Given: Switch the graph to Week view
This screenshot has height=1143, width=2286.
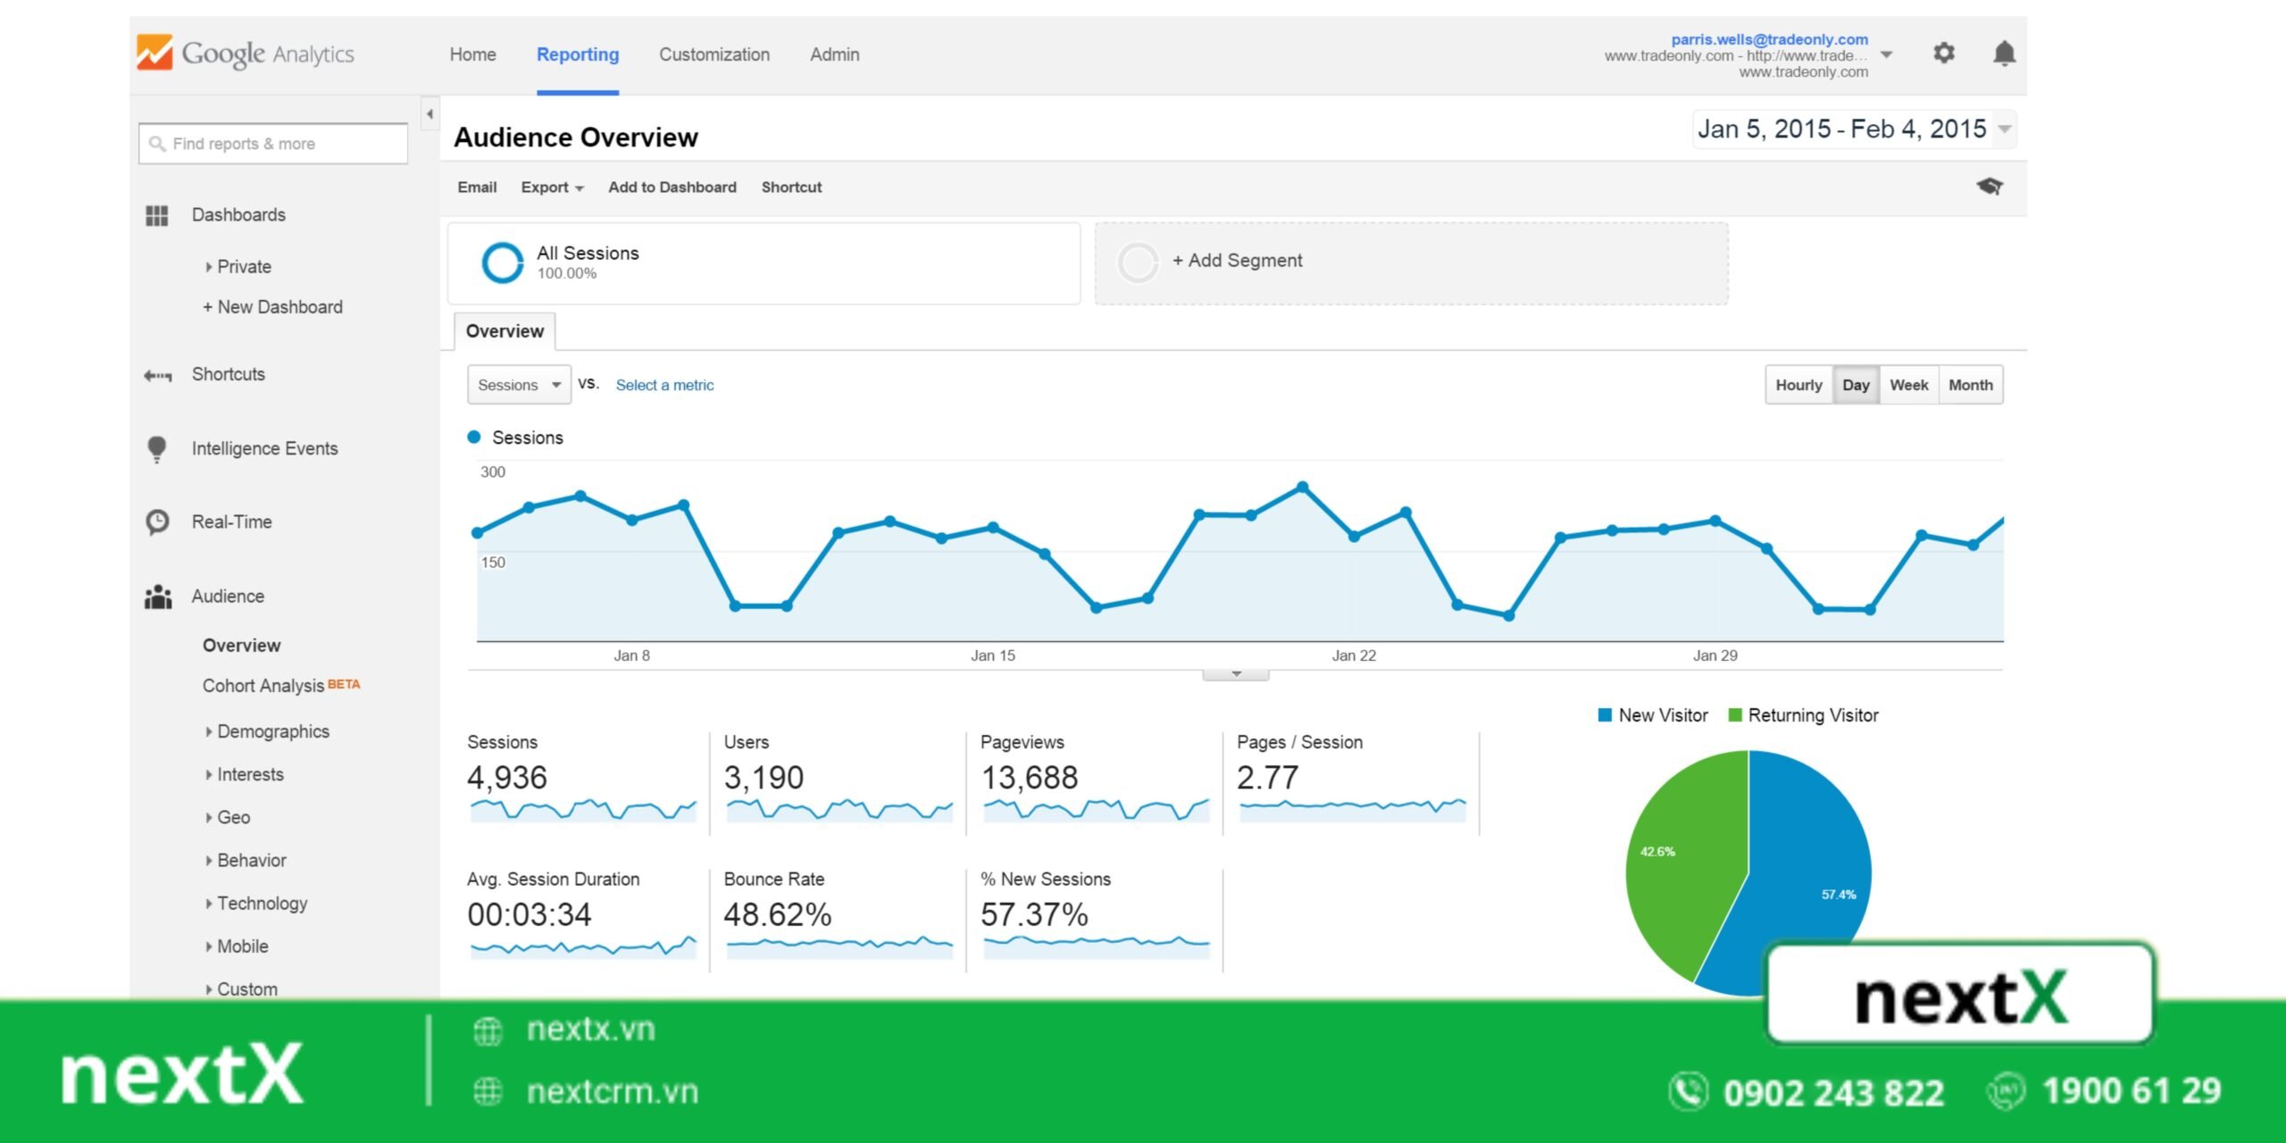Looking at the screenshot, I should tap(1909, 385).
